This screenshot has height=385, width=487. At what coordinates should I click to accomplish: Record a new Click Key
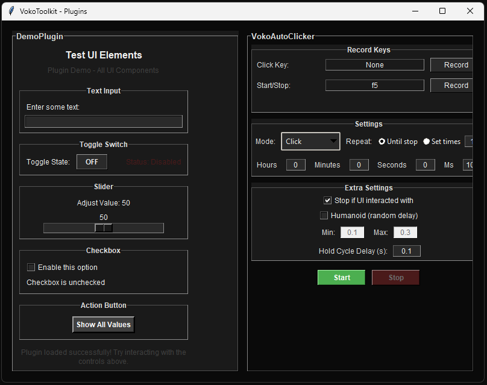[452, 65]
